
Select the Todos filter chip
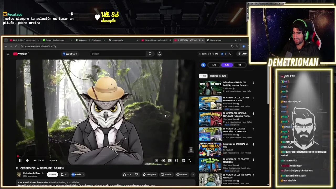point(203,76)
